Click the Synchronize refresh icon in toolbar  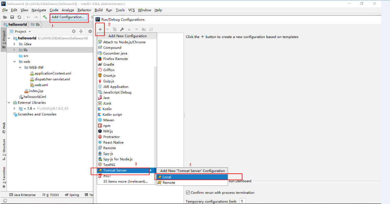pos(19,17)
